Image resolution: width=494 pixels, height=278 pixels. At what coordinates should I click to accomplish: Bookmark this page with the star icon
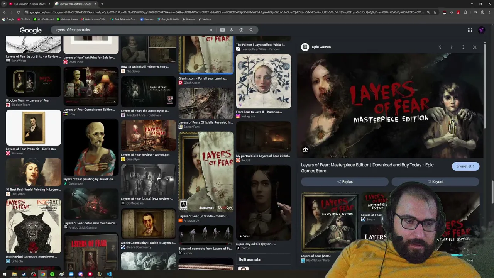pyautogui.click(x=435, y=12)
